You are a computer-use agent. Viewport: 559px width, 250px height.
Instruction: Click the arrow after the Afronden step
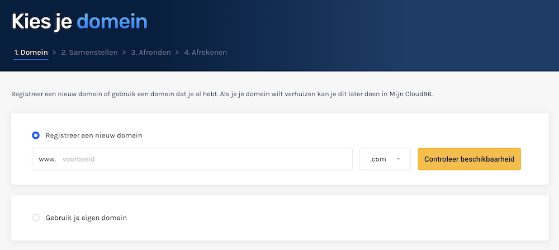[177, 53]
